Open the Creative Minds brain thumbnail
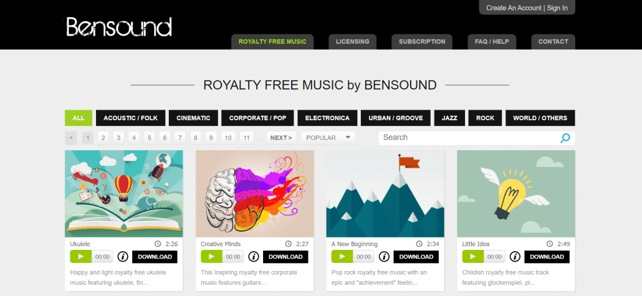The image size is (642, 296). click(x=255, y=194)
